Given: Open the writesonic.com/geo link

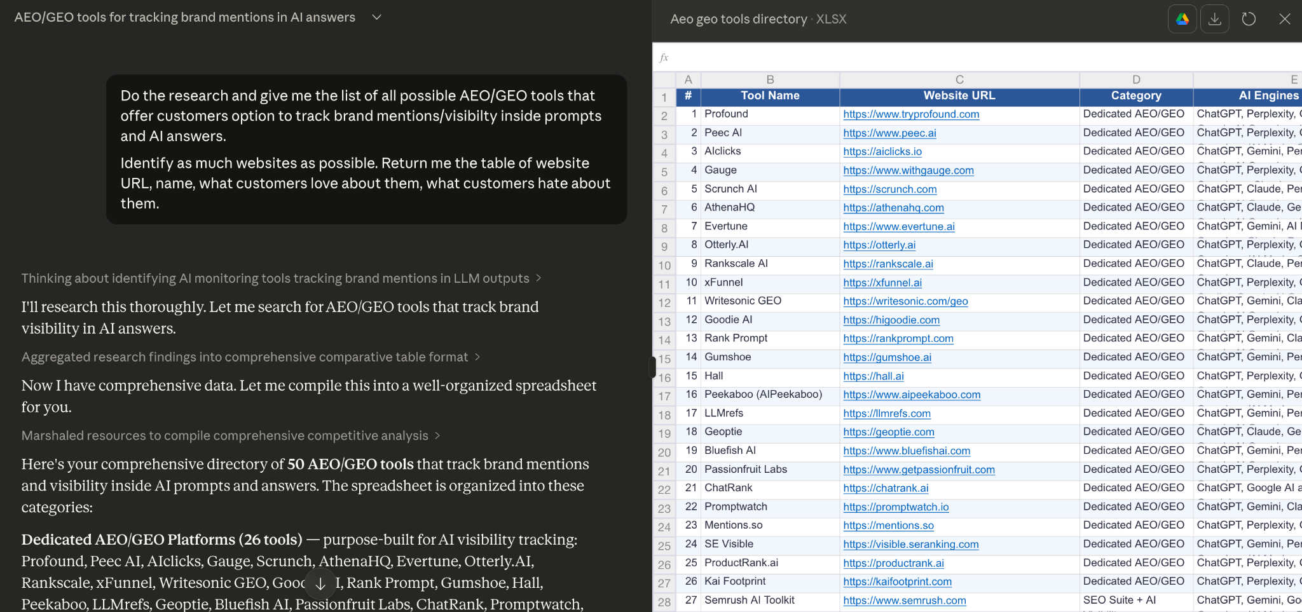Looking at the screenshot, I should pos(905,301).
